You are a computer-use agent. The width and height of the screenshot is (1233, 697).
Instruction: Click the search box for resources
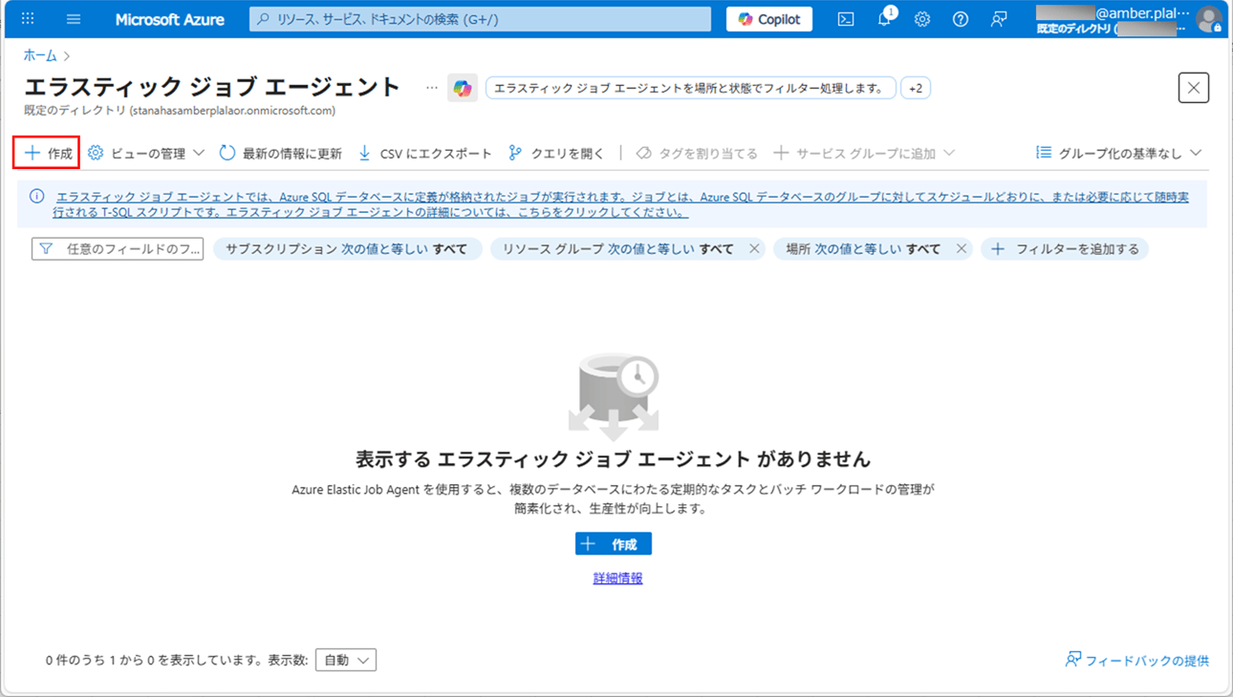[480, 19]
